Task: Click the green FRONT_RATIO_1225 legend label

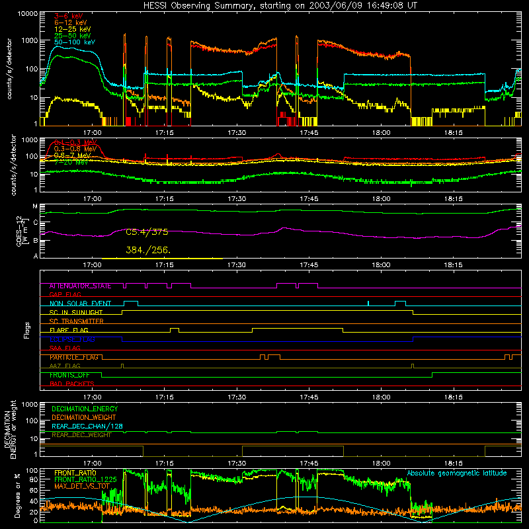Action: pos(85,479)
